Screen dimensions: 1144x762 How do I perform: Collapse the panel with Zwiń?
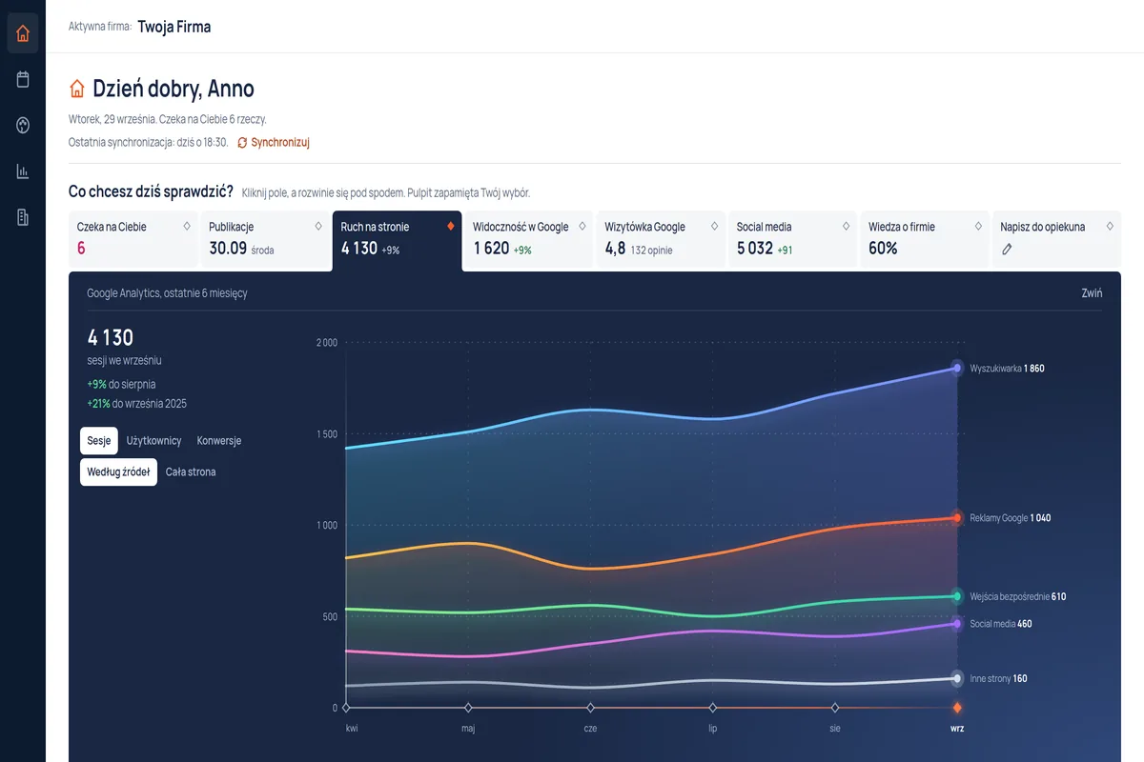[1092, 293]
